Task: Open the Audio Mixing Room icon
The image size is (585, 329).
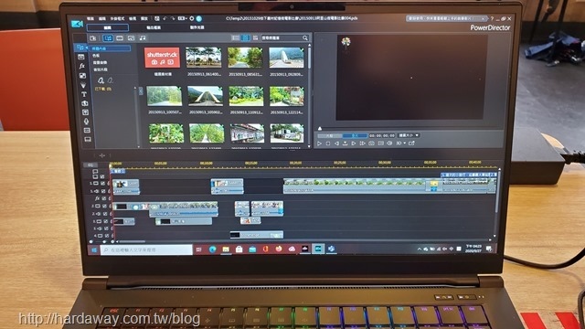Action: click(85, 111)
